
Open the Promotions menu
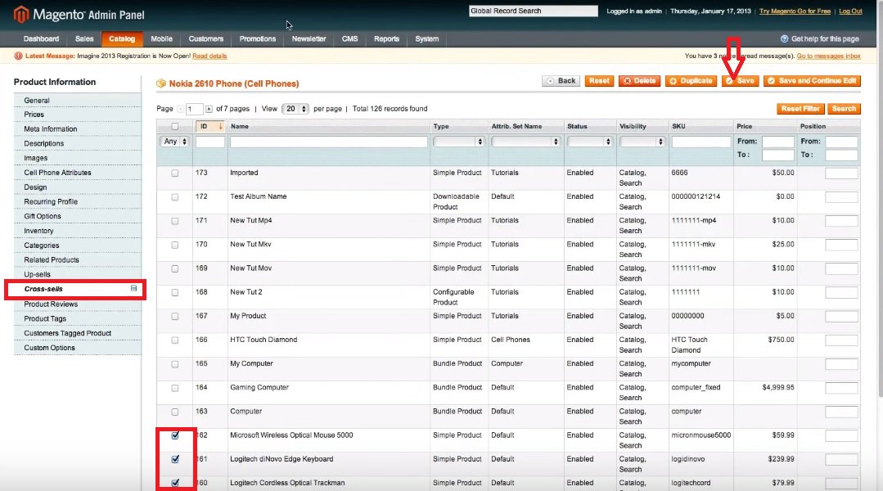pos(257,38)
